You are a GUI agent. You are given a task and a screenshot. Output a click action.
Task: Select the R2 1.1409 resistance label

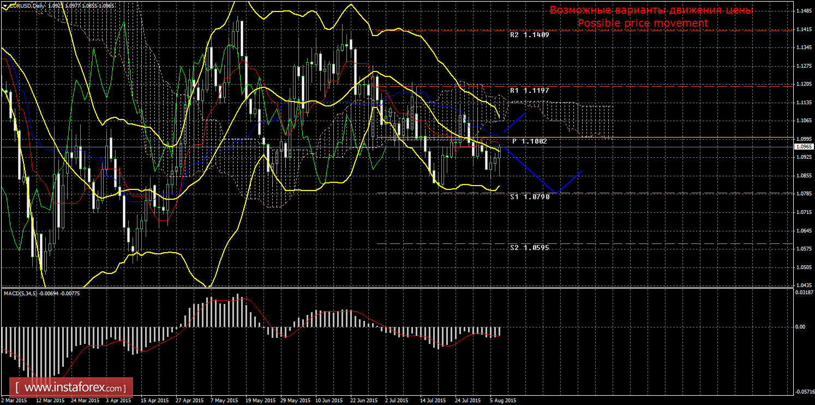point(529,34)
